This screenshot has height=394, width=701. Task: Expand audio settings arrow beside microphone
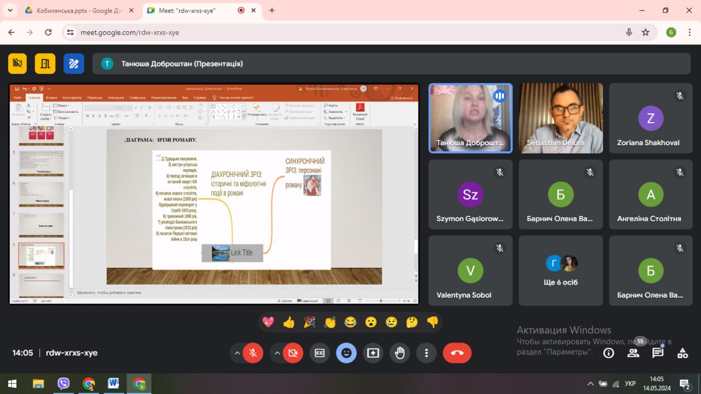tap(237, 353)
